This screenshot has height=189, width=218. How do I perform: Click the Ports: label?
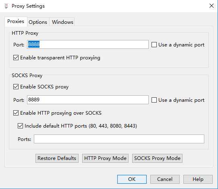click(24, 139)
